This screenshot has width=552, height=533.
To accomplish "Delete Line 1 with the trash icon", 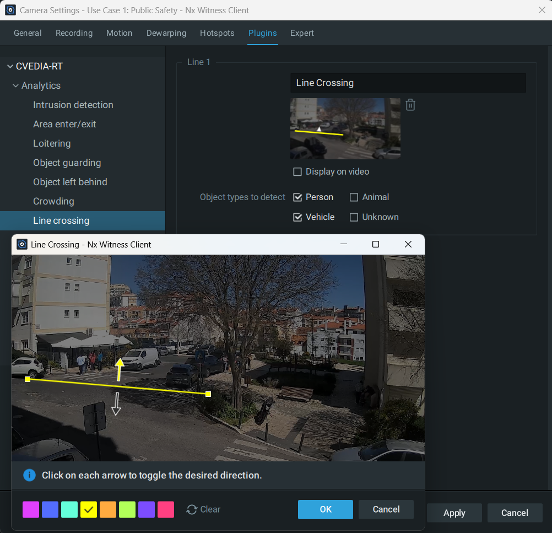I will pos(410,105).
